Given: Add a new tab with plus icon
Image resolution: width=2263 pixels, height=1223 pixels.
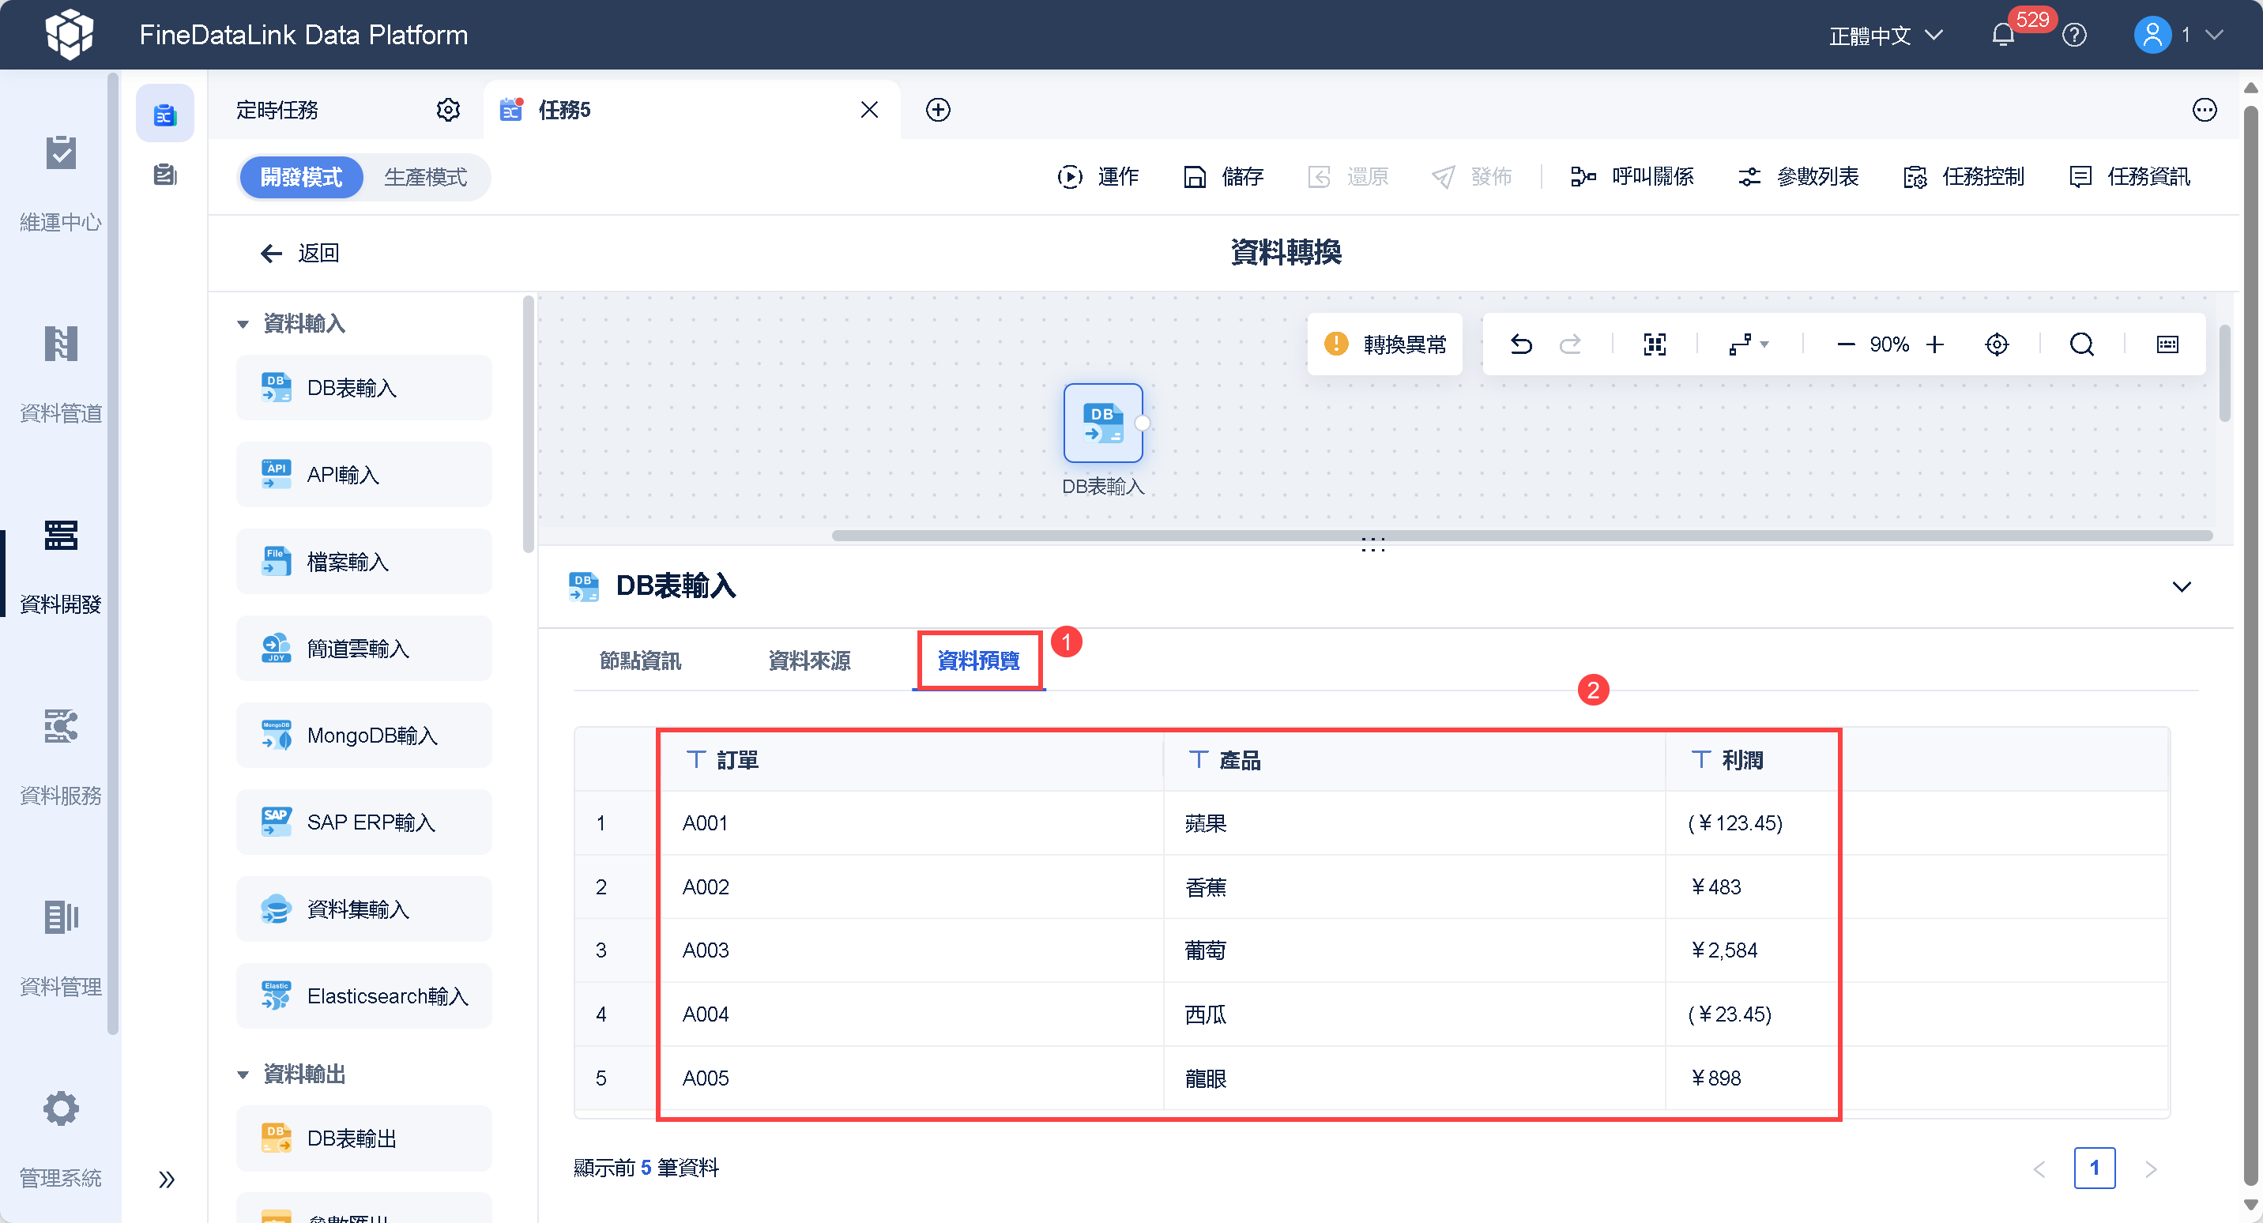Looking at the screenshot, I should point(937,110).
